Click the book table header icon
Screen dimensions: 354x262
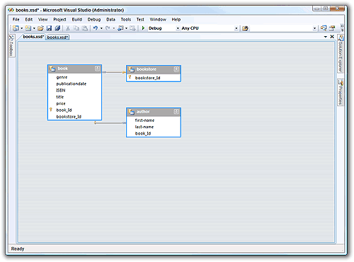pyautogui.click(x=52, y=69)
